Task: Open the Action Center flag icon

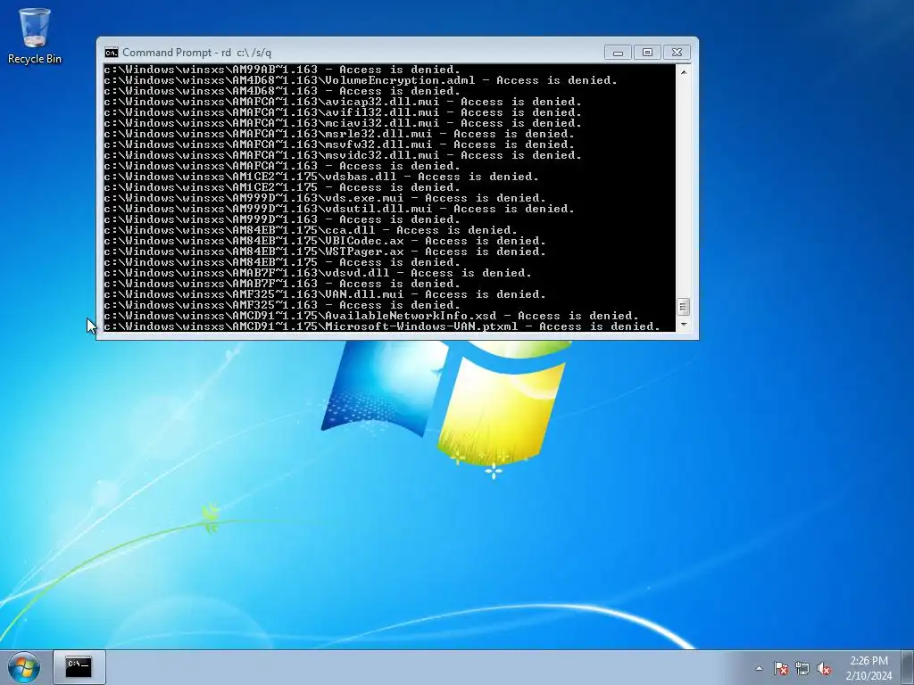Action: click(781, 668)
